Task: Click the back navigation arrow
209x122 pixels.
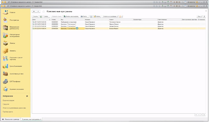Action: click(x=34, y=11)
